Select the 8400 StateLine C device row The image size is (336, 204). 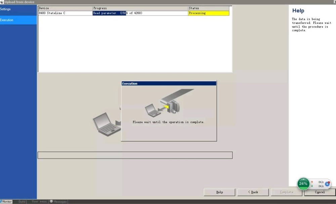tap(65, 13)
